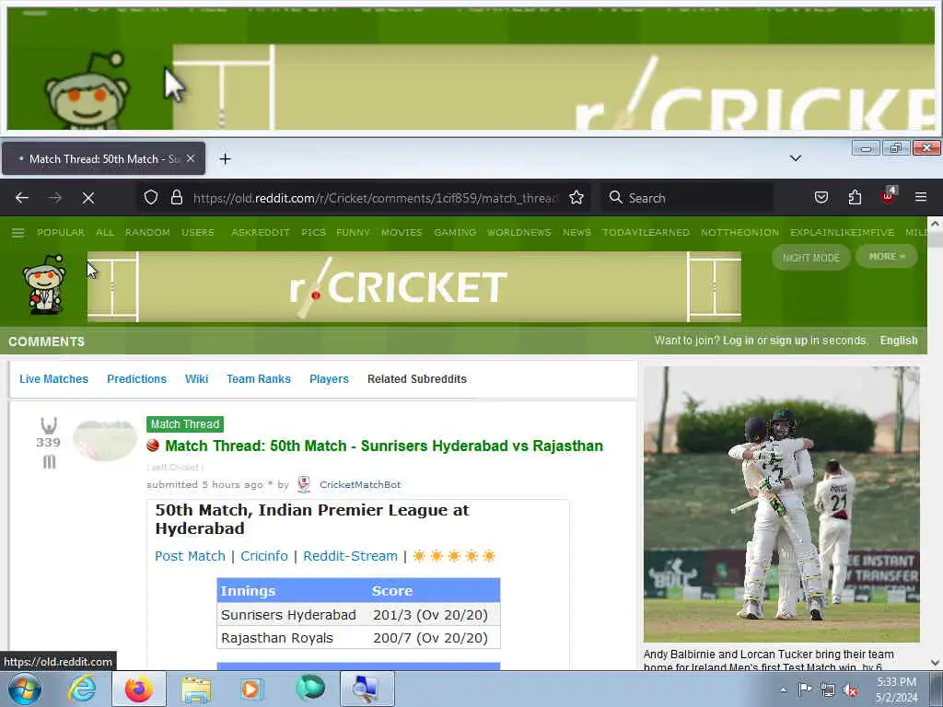This screenshot has height=707, width=943.
Task: Select RANDOM in the top bar
Action: click(x=147, y=233)
